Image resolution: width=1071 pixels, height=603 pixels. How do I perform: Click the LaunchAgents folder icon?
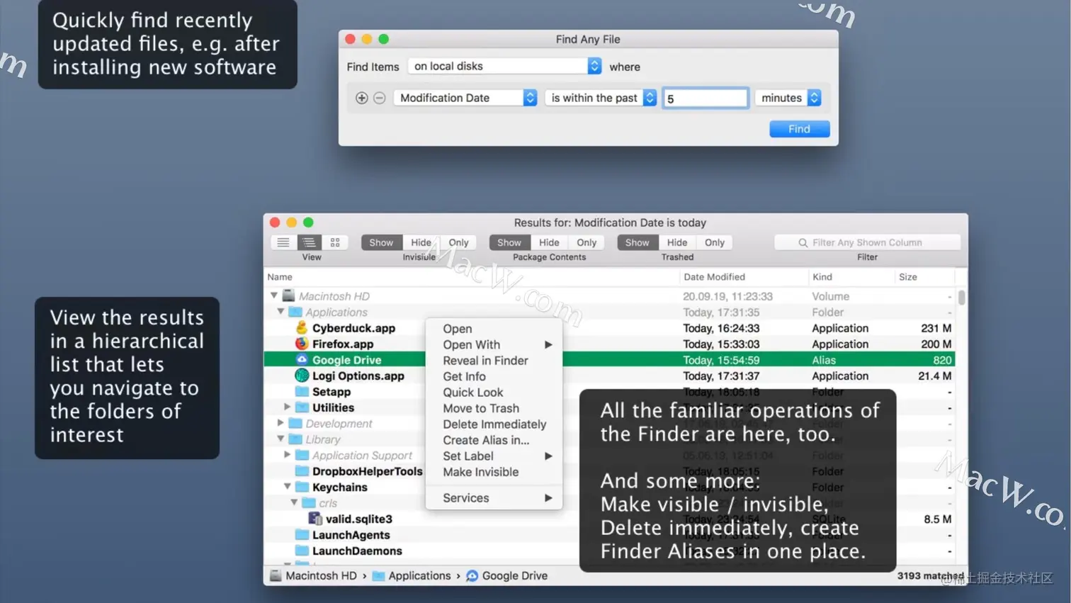[x=302, y=535]
